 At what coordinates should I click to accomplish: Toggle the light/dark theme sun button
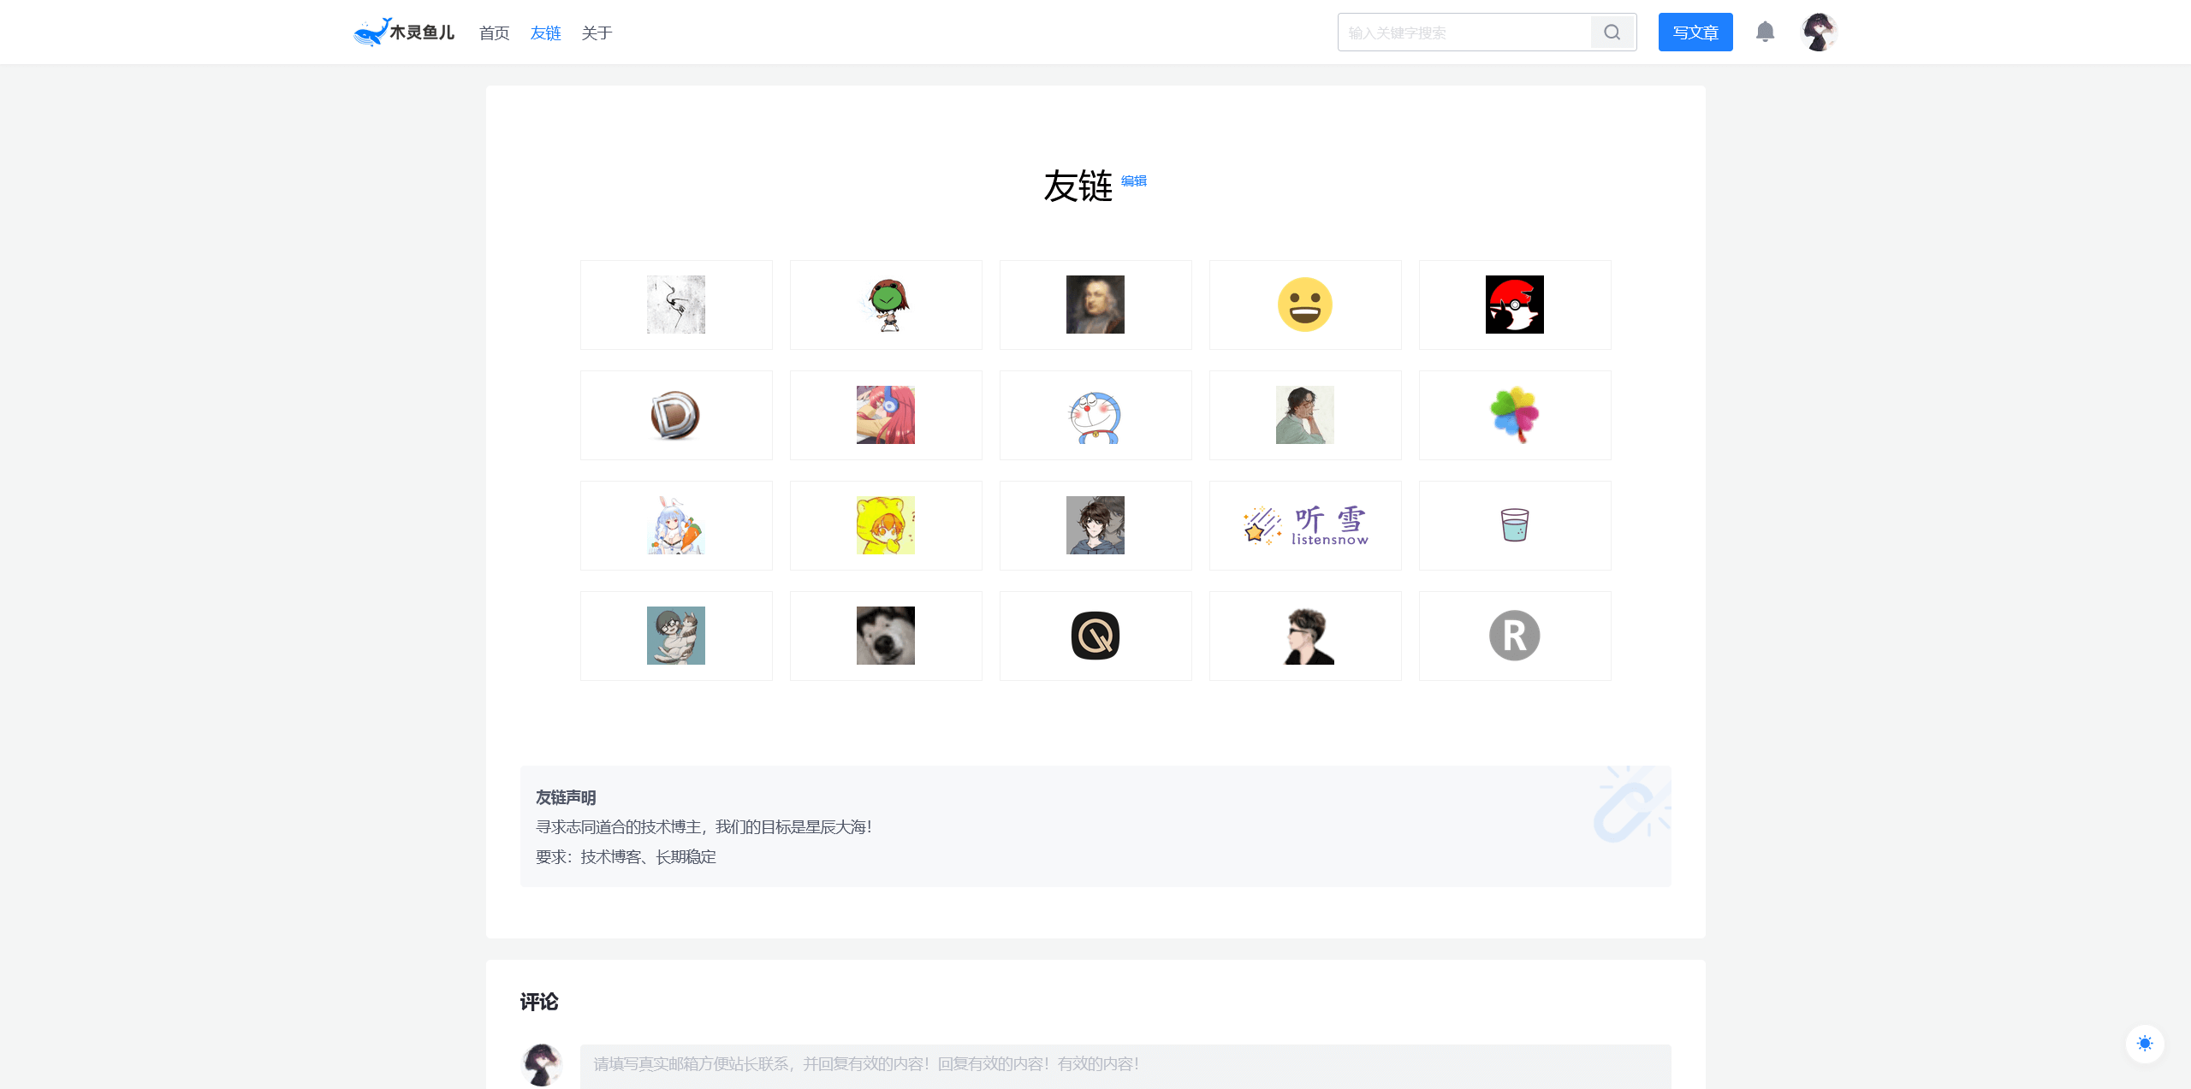click(x=2145, y=1044)
